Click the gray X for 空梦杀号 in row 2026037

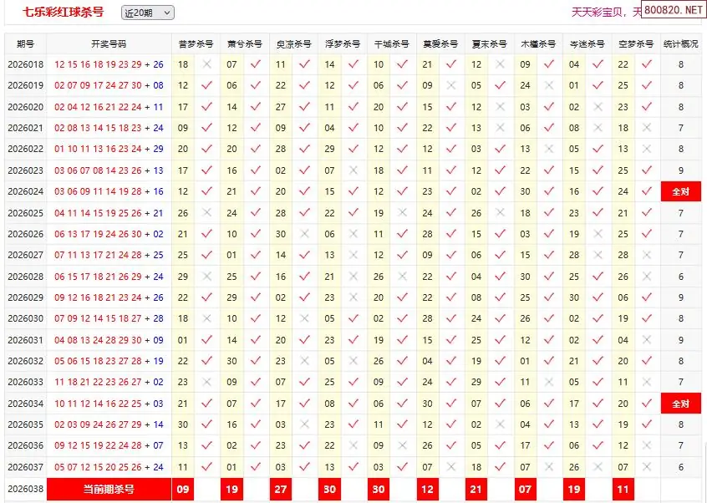(x=647, y=468)
